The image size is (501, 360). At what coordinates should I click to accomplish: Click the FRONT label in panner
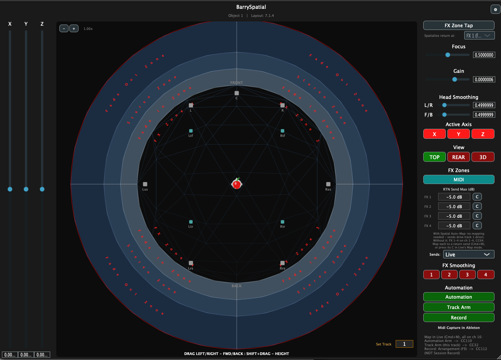coord(237,83)
